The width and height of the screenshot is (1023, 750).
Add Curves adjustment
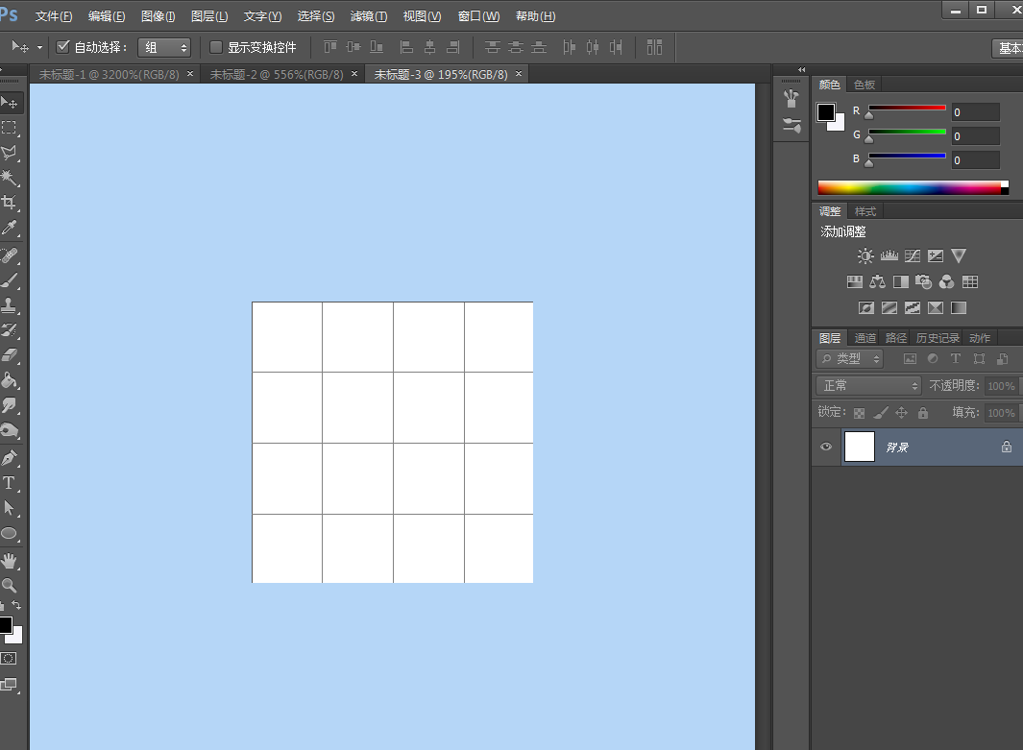pos(913,255)
